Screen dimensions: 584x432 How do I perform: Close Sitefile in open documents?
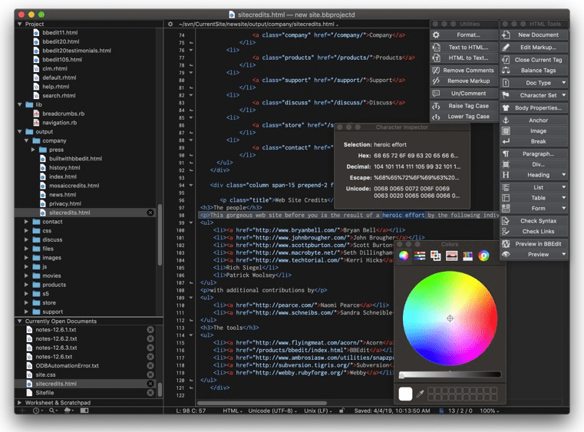150,393
